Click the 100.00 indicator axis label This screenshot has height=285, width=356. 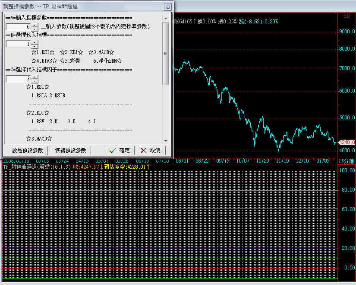click(347, 170)
